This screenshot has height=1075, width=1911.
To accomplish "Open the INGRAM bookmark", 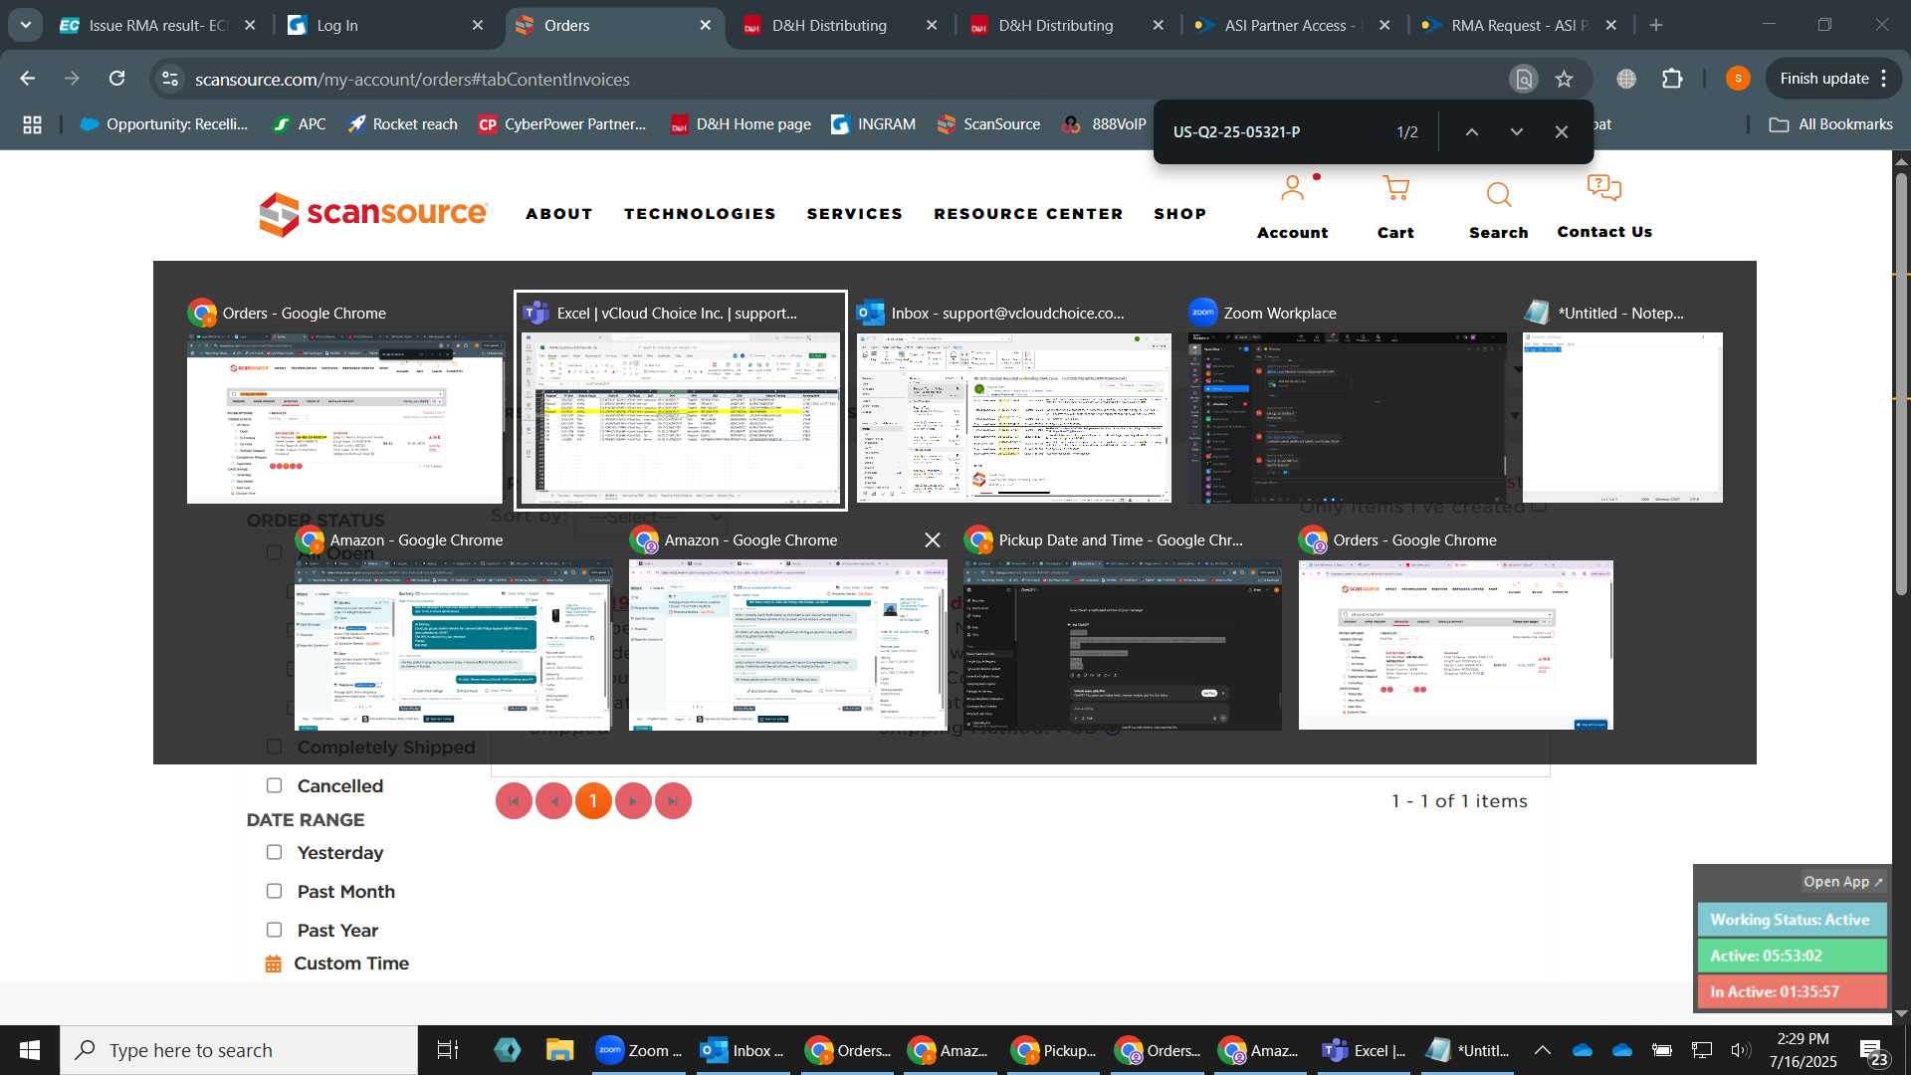I will pos(873,124).
